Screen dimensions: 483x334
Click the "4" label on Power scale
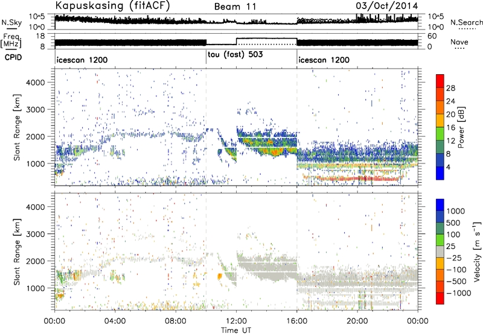tap(449, 167)
